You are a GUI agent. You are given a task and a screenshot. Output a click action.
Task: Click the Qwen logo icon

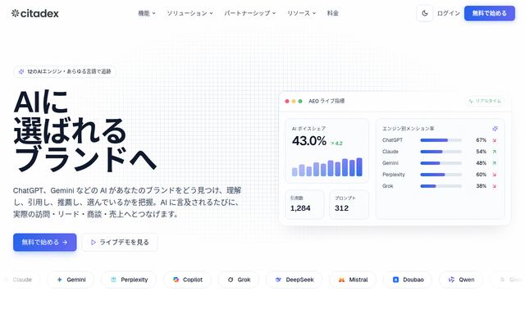[451, 280]
